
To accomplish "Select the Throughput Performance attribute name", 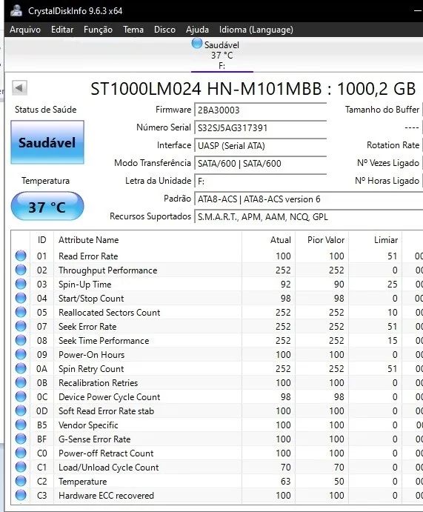I will pyautogui.click(x=107, y=270).
